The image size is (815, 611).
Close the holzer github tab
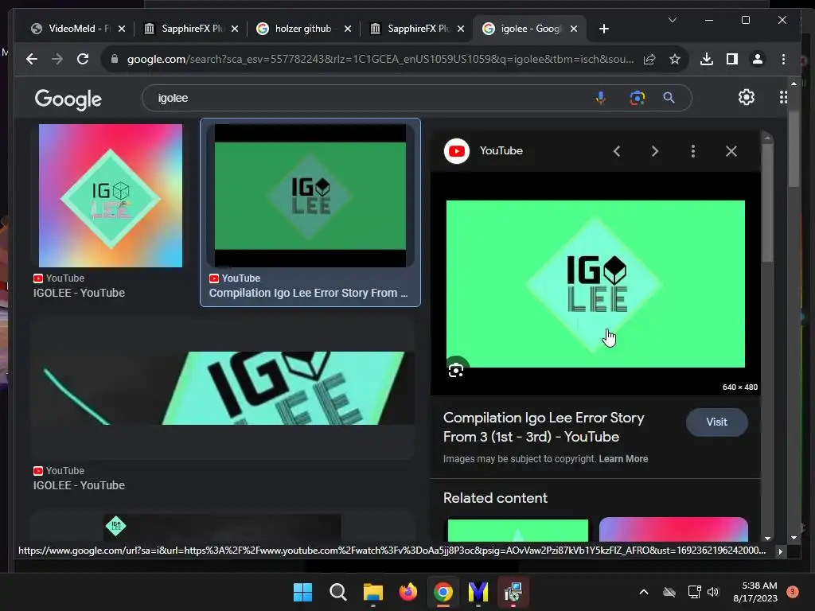coord(348,29)
